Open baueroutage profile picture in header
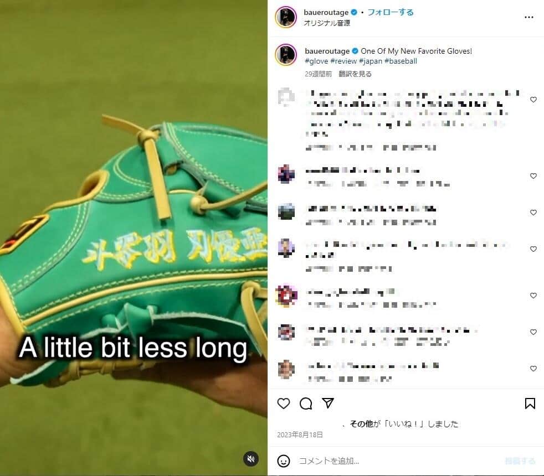The height and width of the screenshot is (476, 544). tap(286, 17)
